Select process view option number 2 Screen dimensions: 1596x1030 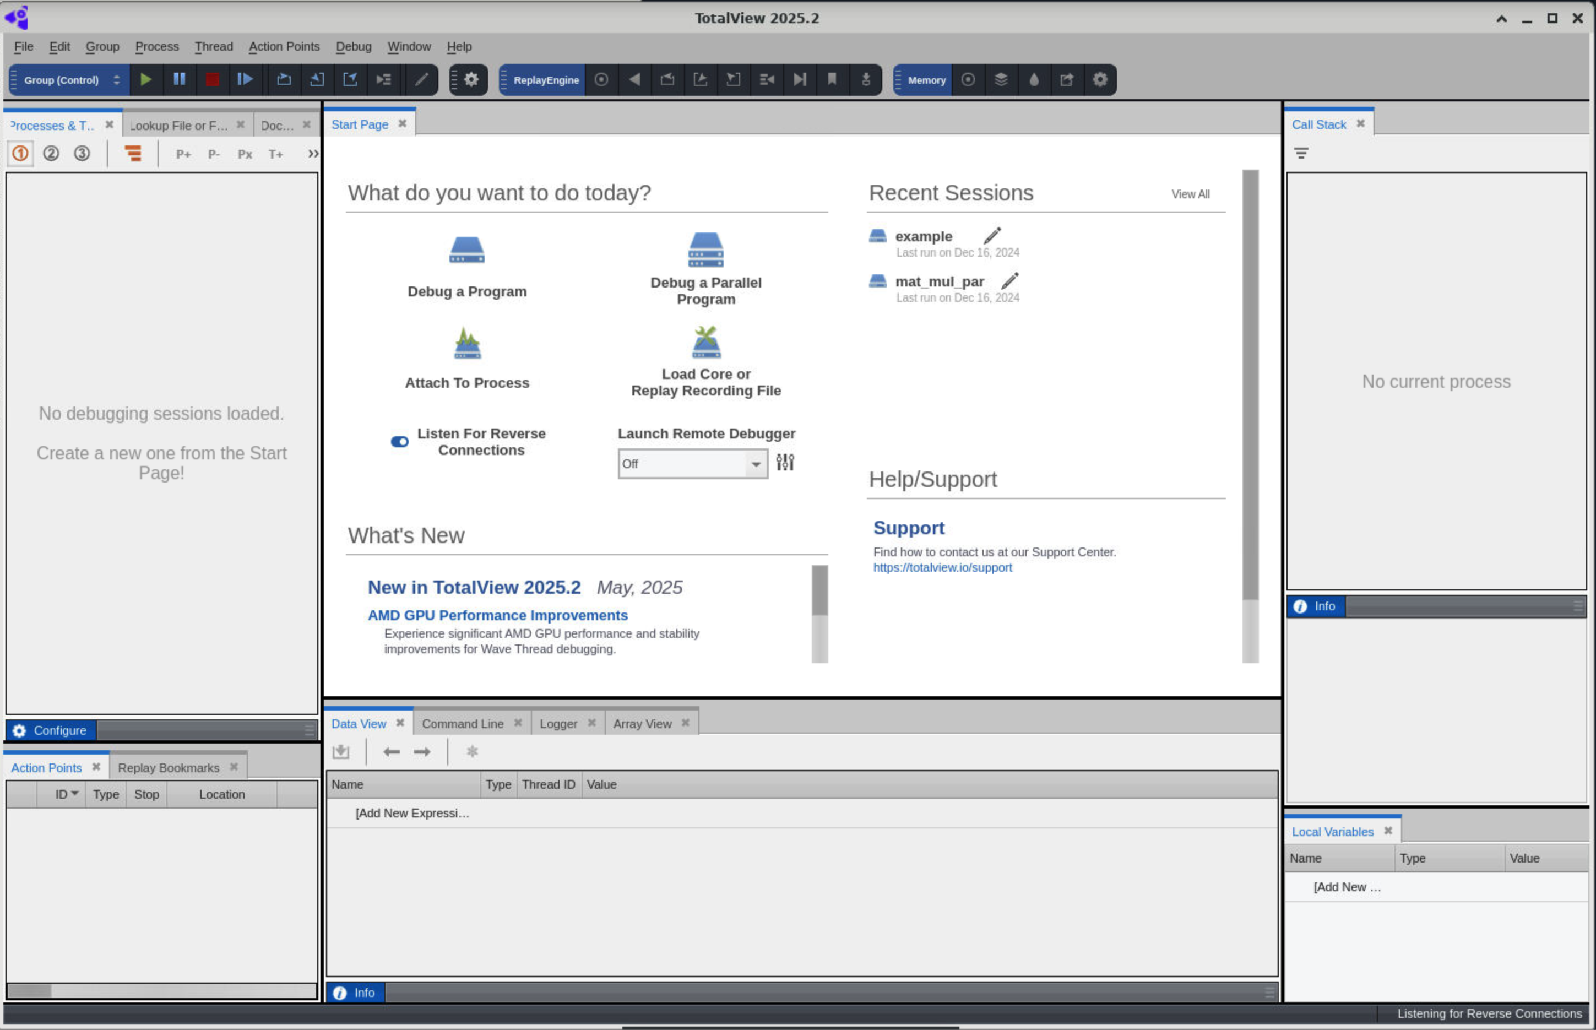pyautogui.click(x=51, y=153)
